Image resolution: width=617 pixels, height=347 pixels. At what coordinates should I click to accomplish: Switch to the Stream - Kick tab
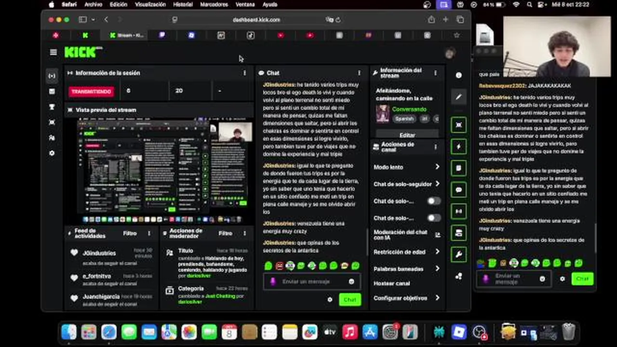127,35
